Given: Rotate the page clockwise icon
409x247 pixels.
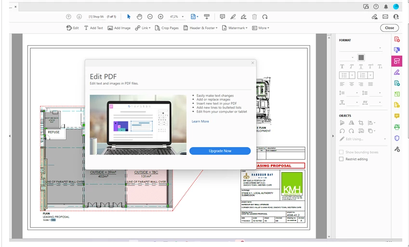Looking at the screenshot, I should (x=265, y=17).
